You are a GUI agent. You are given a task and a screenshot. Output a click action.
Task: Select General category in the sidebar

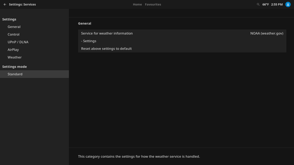pyautogui.click(x=14, y=27)
